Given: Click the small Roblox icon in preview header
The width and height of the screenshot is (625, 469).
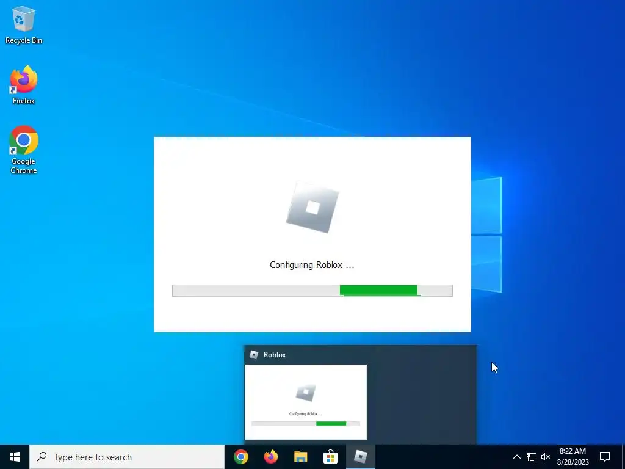Looking at the screenshot, I should (254, 355).
